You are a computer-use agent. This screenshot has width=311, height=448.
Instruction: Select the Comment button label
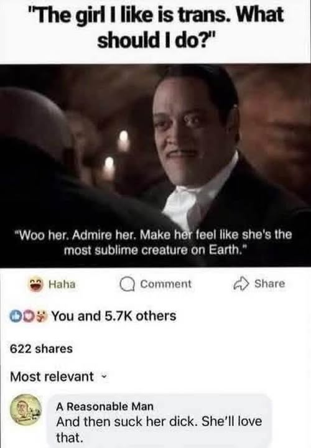165,284
